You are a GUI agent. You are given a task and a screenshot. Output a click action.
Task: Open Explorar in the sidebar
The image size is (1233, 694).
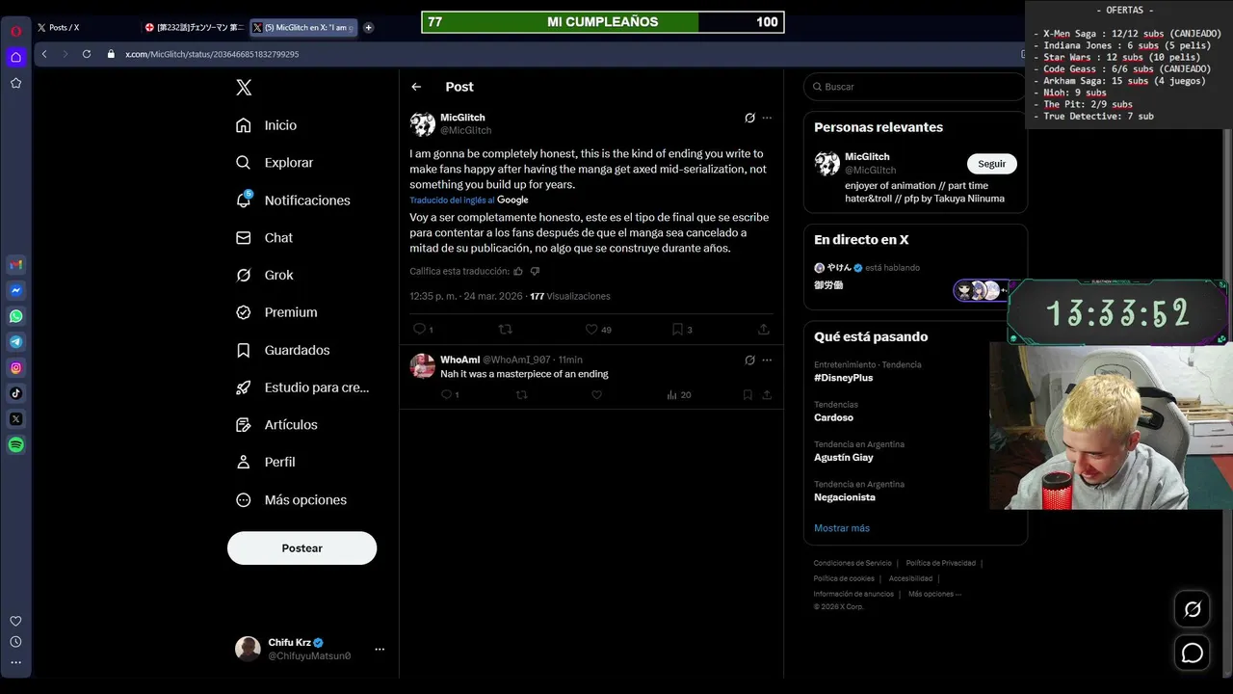275,163
